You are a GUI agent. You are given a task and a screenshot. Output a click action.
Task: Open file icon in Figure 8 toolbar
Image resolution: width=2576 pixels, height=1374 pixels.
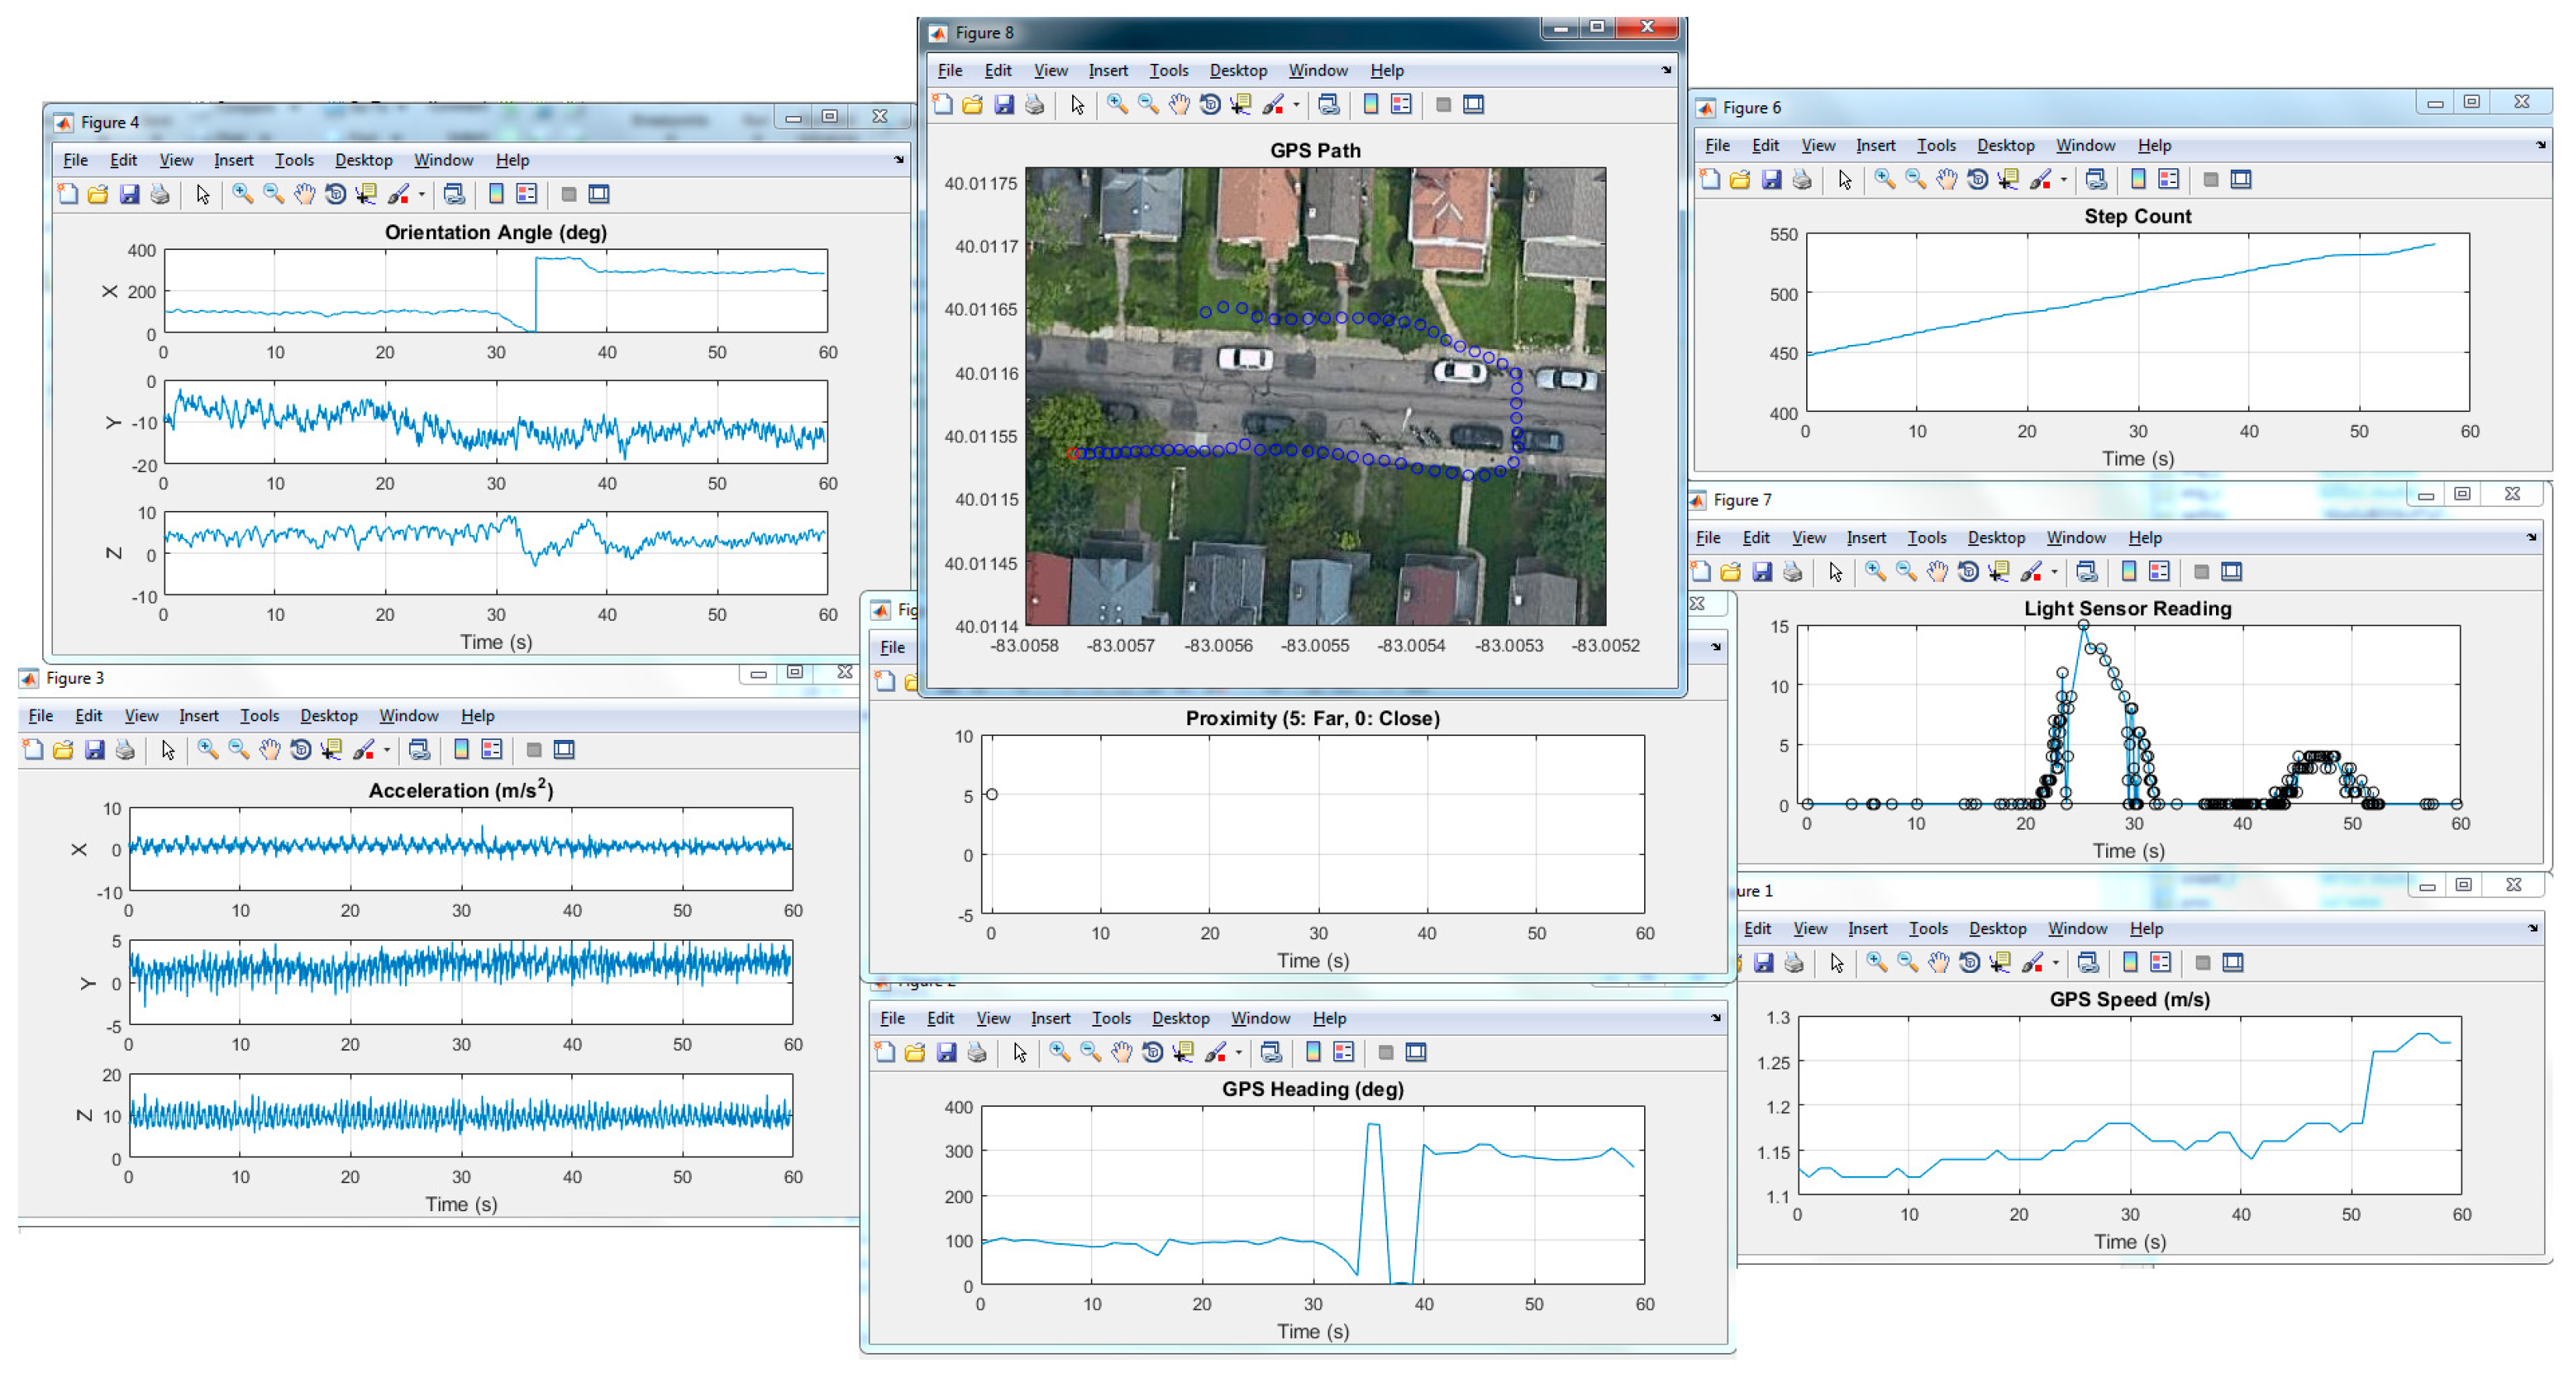click(x=972, y=104)
